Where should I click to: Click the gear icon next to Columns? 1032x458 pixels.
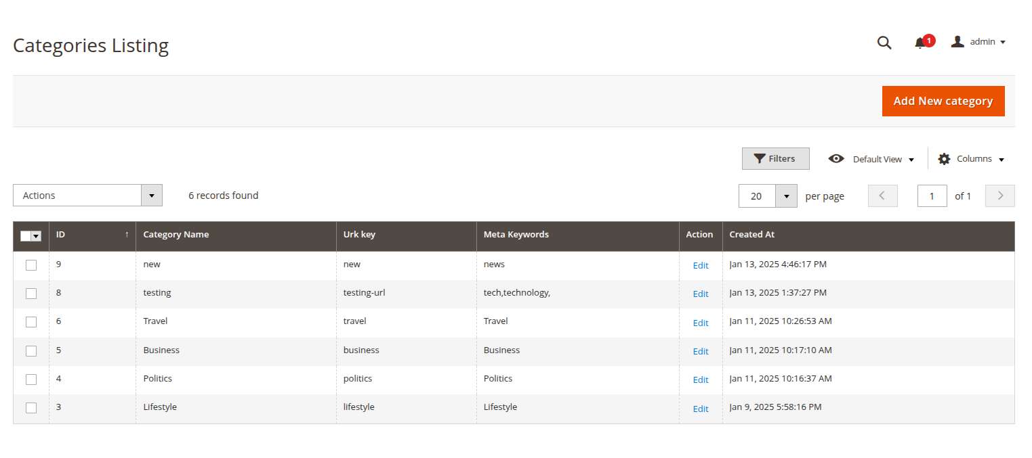[944, 158]
